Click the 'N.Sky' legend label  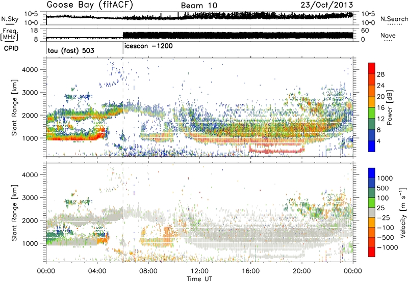(x=10, y=19)
